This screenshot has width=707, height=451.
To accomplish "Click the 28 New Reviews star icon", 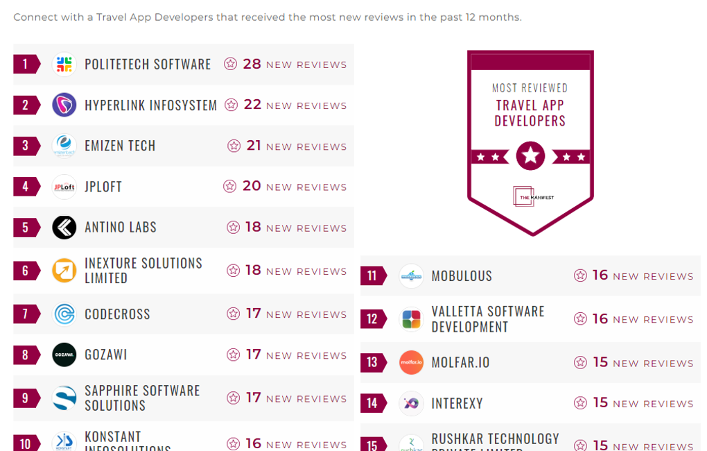I will pos(231,65).
